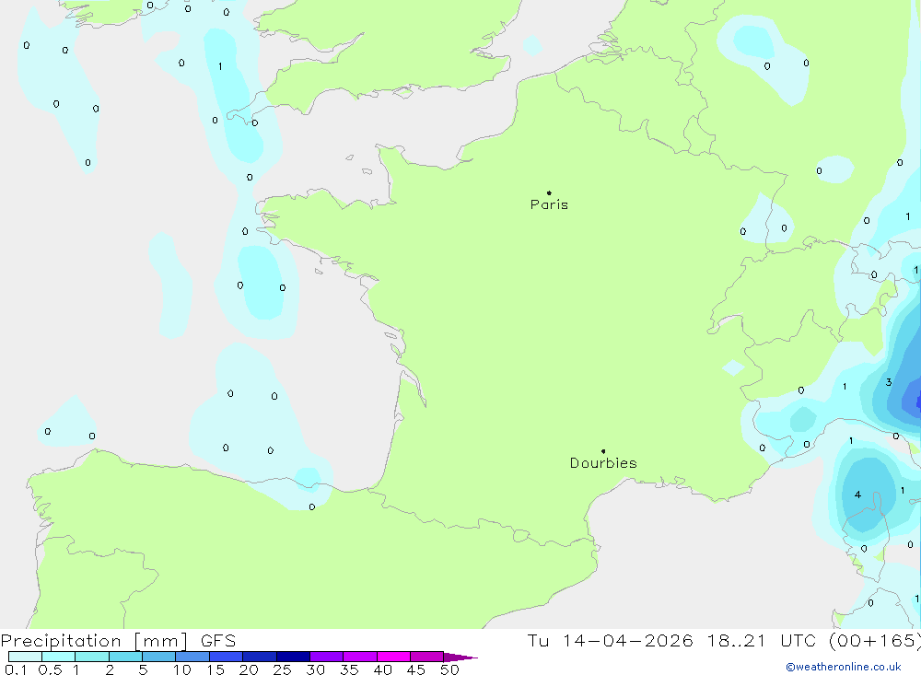Screen dimensions: 921x675
Task: Click the 'Precipitation [mm]' title text
Action: [94, 641]
